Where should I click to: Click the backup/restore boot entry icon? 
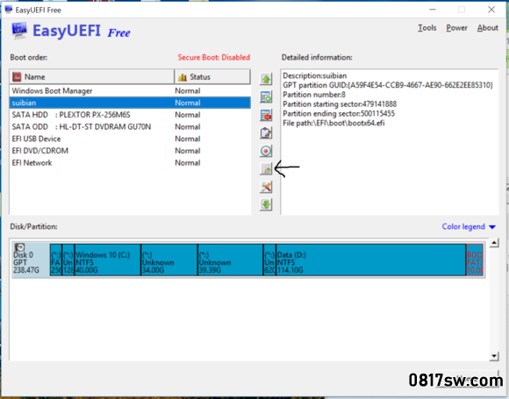coord(266,168)
